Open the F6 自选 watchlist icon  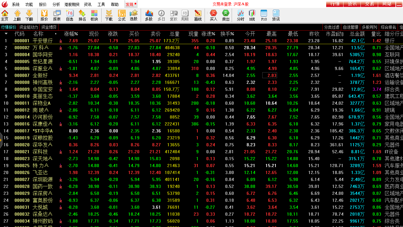pos(70,15)
